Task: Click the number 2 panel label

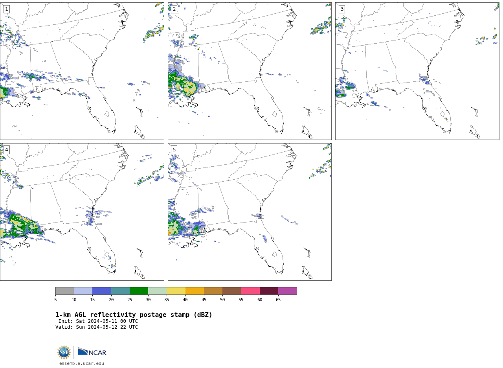Action: 174,9
